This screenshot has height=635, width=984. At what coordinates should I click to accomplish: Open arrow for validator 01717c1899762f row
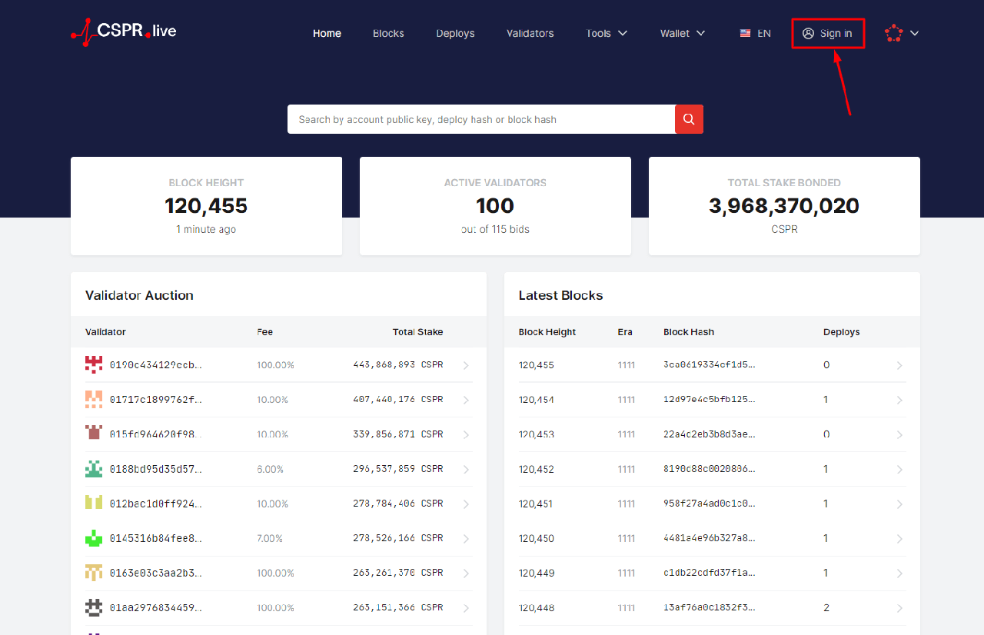coord(466,400)
